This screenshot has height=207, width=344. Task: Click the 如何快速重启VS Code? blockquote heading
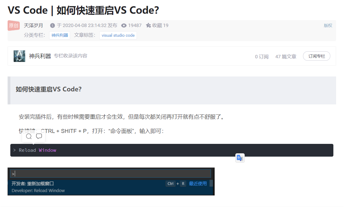click(x=49, y=89)
